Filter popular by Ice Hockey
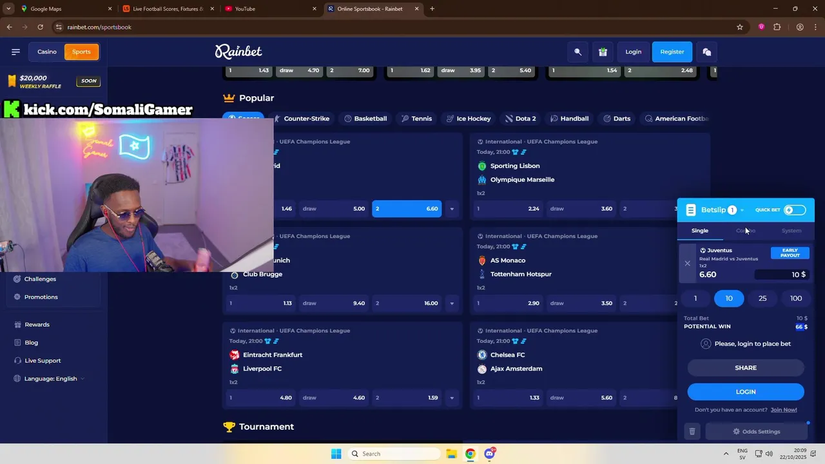The width and height of the screenshot is (825, 464). [469, 119]
